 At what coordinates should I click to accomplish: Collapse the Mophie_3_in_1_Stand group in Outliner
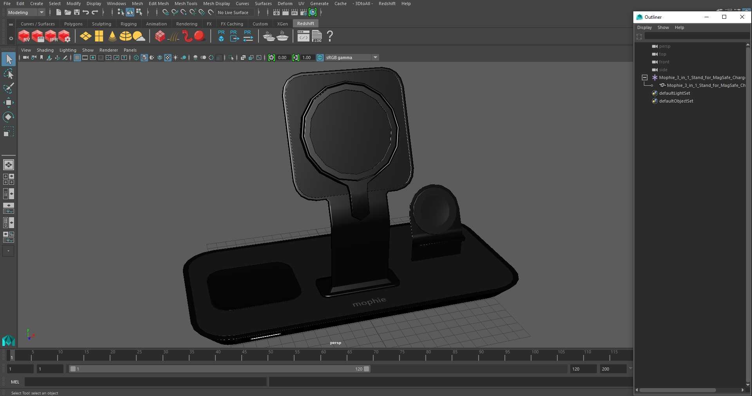644,77
